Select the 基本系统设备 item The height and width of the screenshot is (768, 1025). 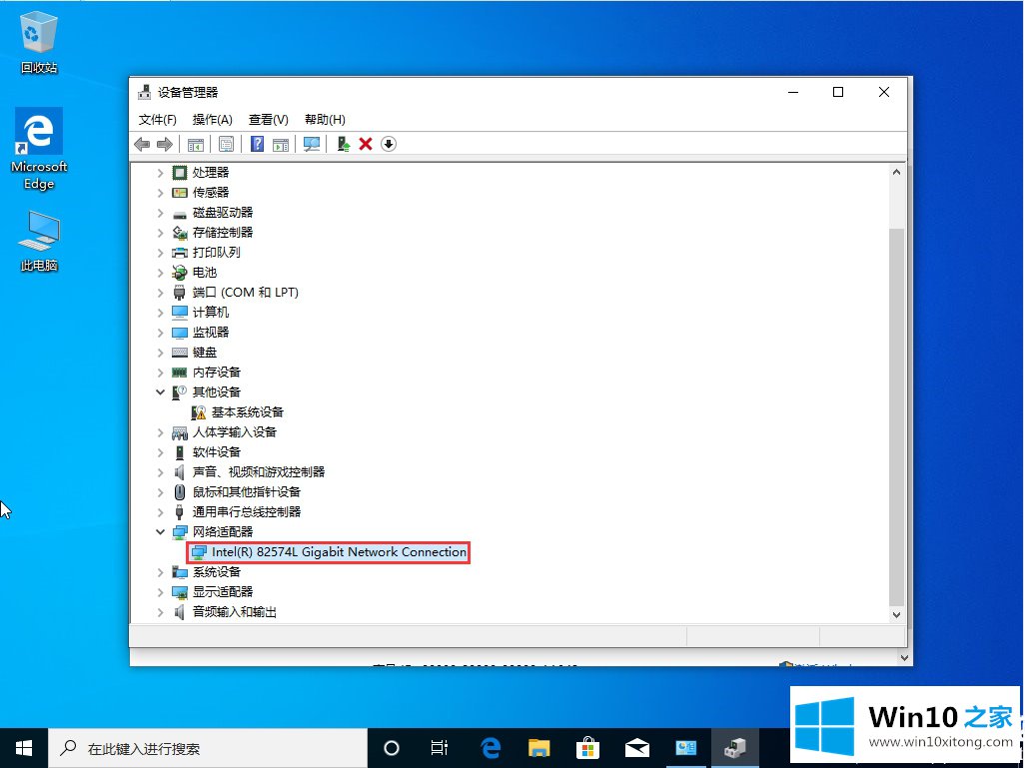click(x=247, y=412)
